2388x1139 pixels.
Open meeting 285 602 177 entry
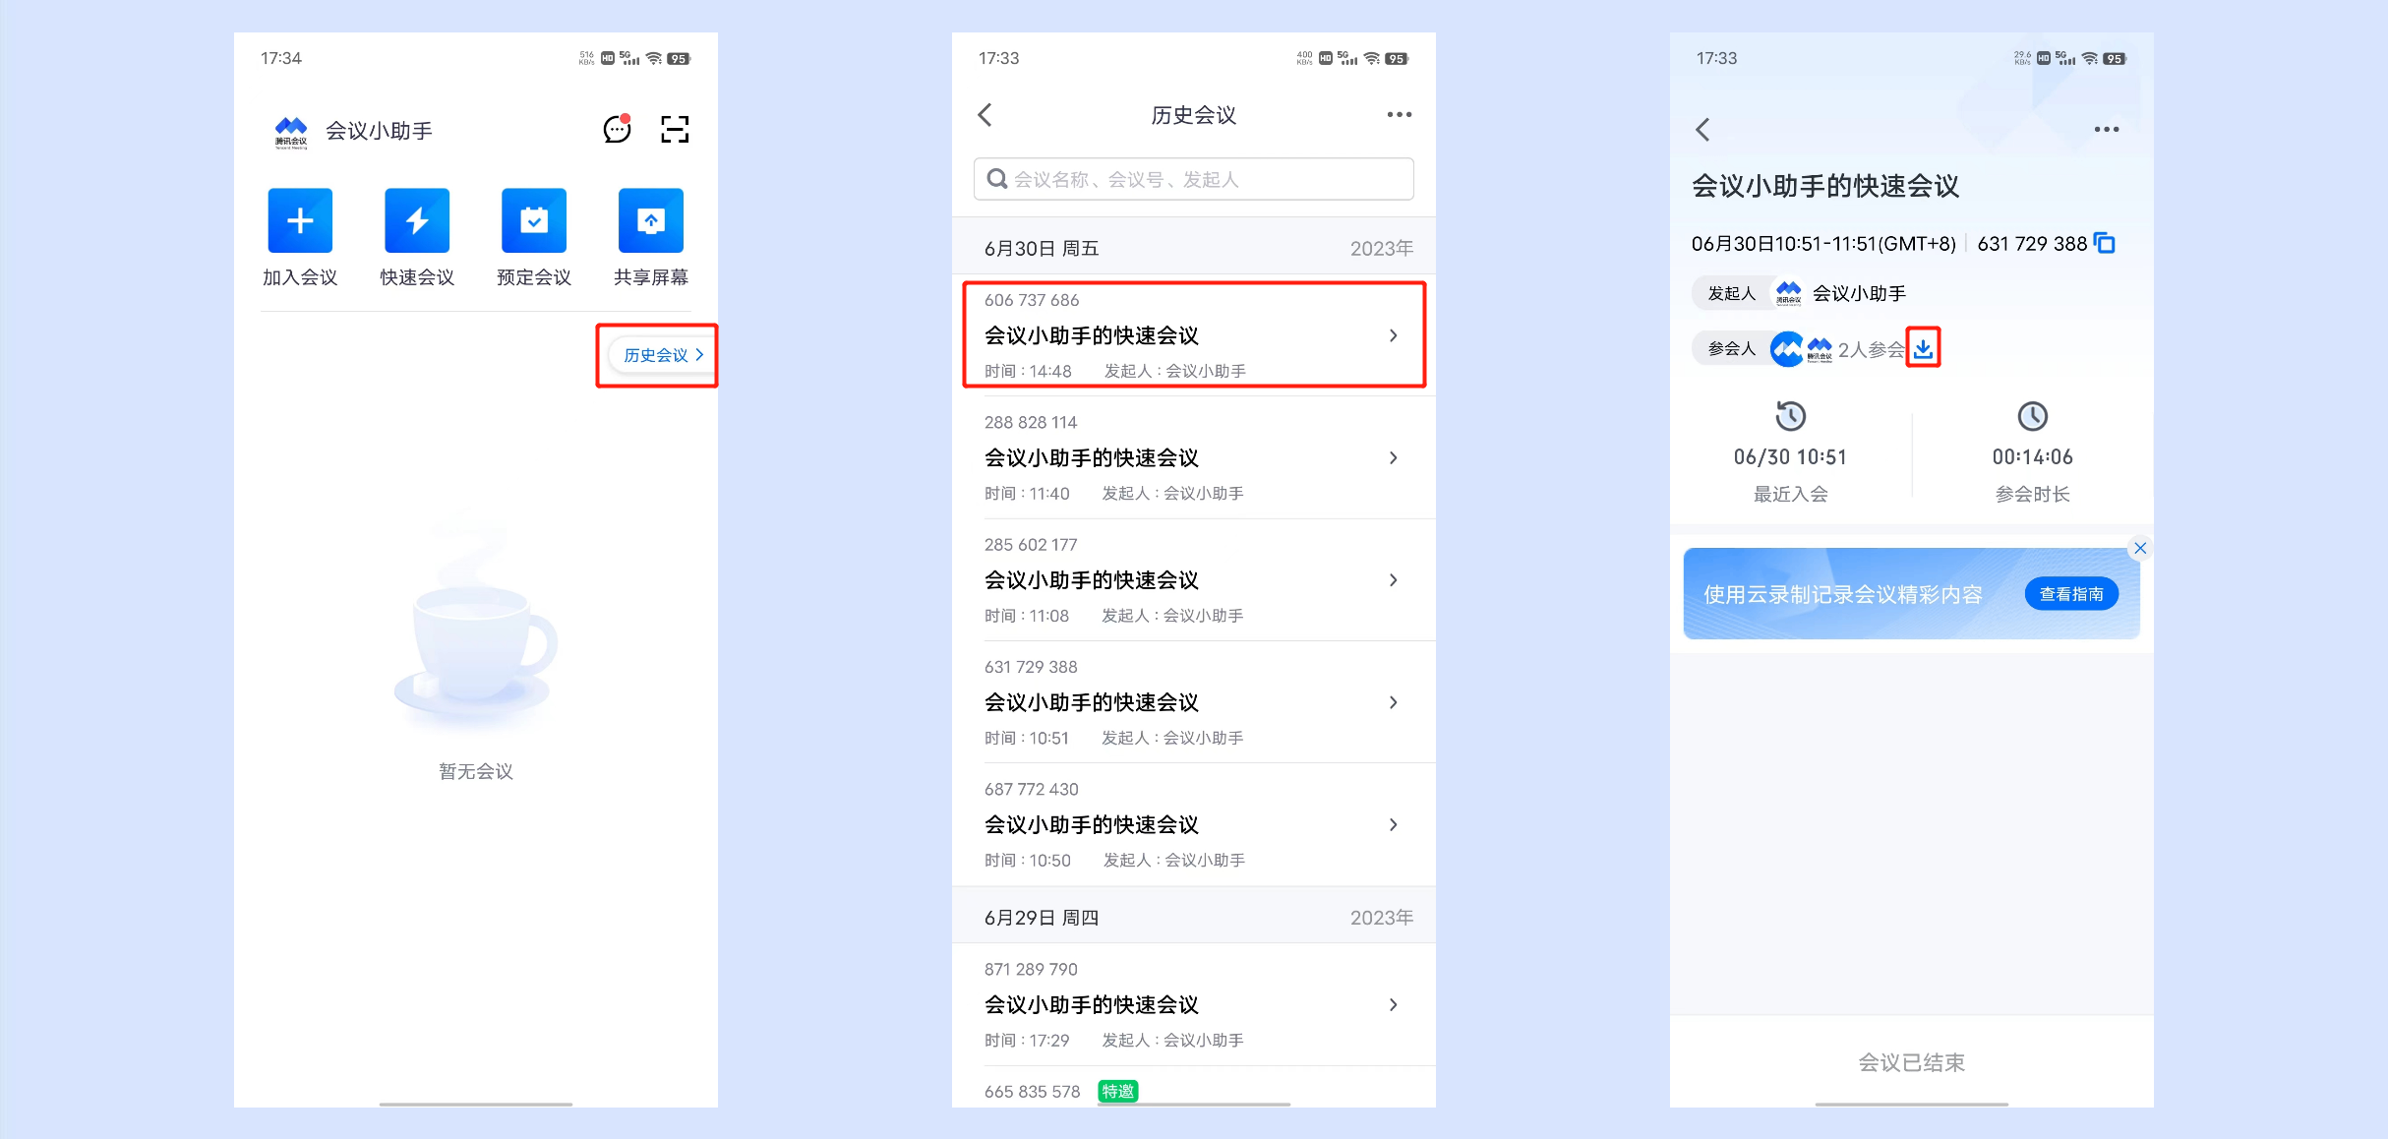click(1194, 579)
